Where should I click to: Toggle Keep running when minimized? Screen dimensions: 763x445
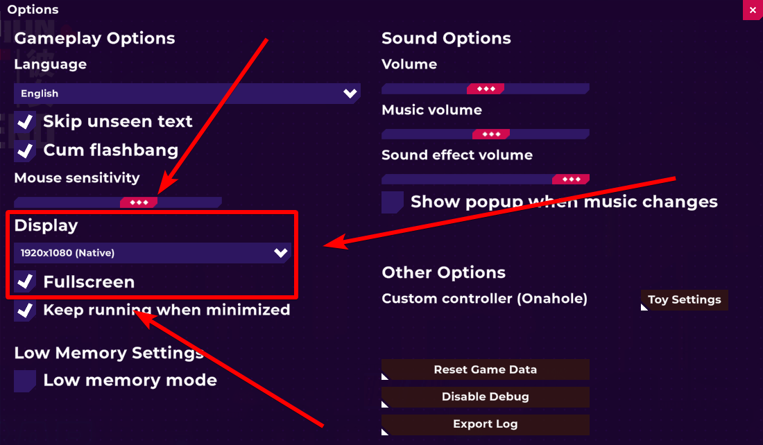25,311
